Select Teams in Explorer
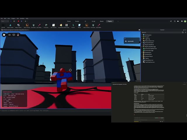The height and width of the screenshot is (140, 187). coord(147,58)
